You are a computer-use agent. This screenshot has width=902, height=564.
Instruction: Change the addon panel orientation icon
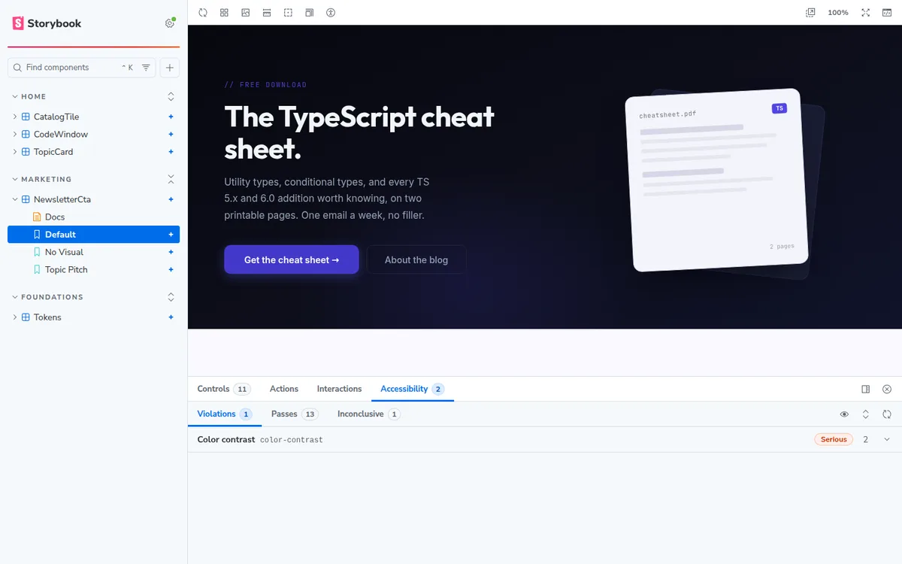pyautogui.click(x=866, y=389)
